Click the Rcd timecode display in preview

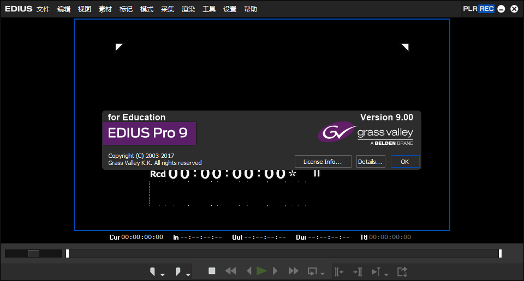click(223, 174)
